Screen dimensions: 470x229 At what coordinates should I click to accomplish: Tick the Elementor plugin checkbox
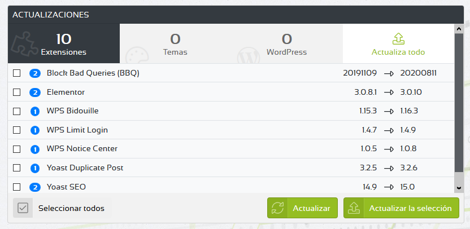click(x=16, y=92)
